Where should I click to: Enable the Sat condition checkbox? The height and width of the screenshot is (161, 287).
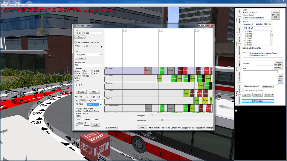point(83,71)
